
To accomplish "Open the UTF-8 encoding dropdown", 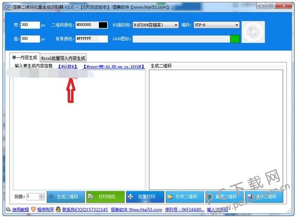I will (x=217, y=25).
